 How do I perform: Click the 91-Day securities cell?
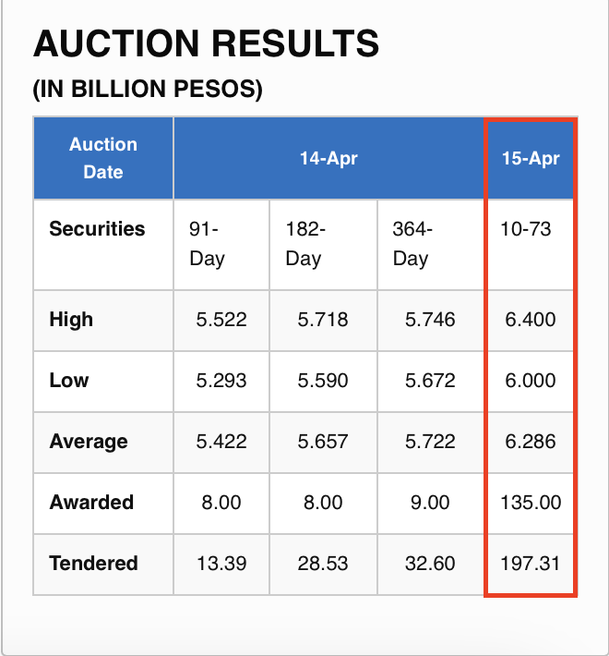[x=208, y=244]
